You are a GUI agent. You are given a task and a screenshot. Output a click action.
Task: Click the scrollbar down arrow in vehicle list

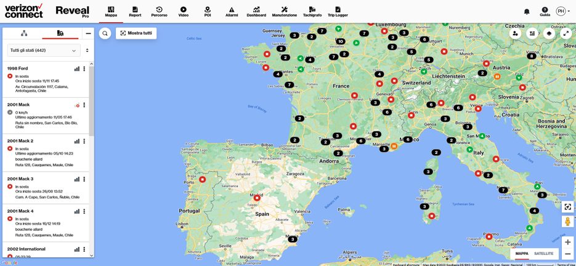coord(91,256)
